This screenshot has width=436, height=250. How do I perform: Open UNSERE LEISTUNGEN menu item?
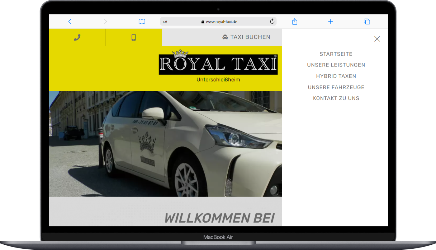click(x=336, y=65)
